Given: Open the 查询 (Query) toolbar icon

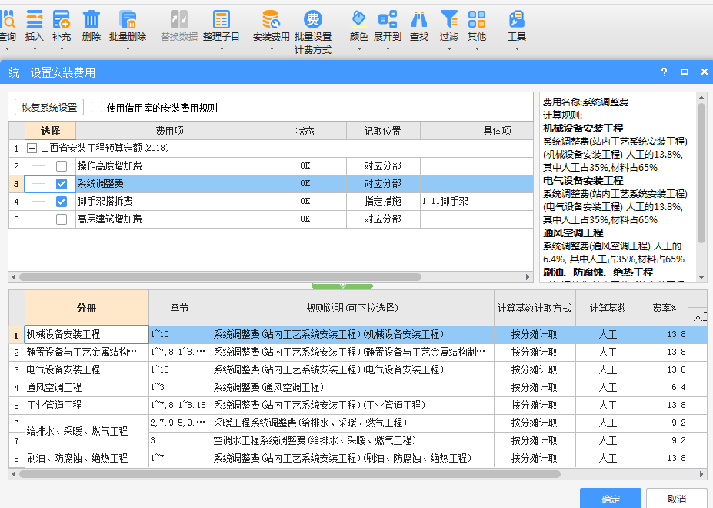Looking at the screenshot, I should click(8, 19).
